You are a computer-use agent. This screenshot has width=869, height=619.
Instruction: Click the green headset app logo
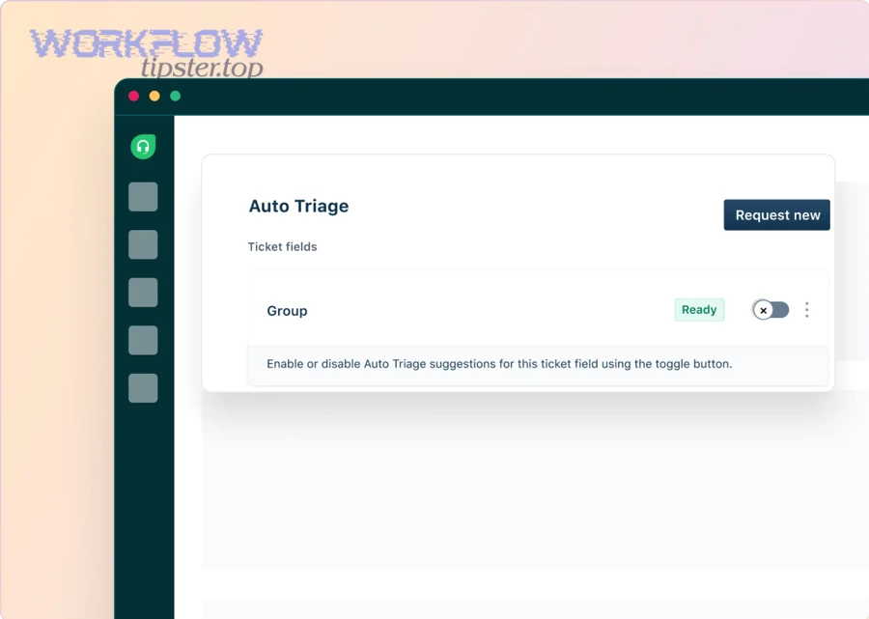[x=143, y=146]
